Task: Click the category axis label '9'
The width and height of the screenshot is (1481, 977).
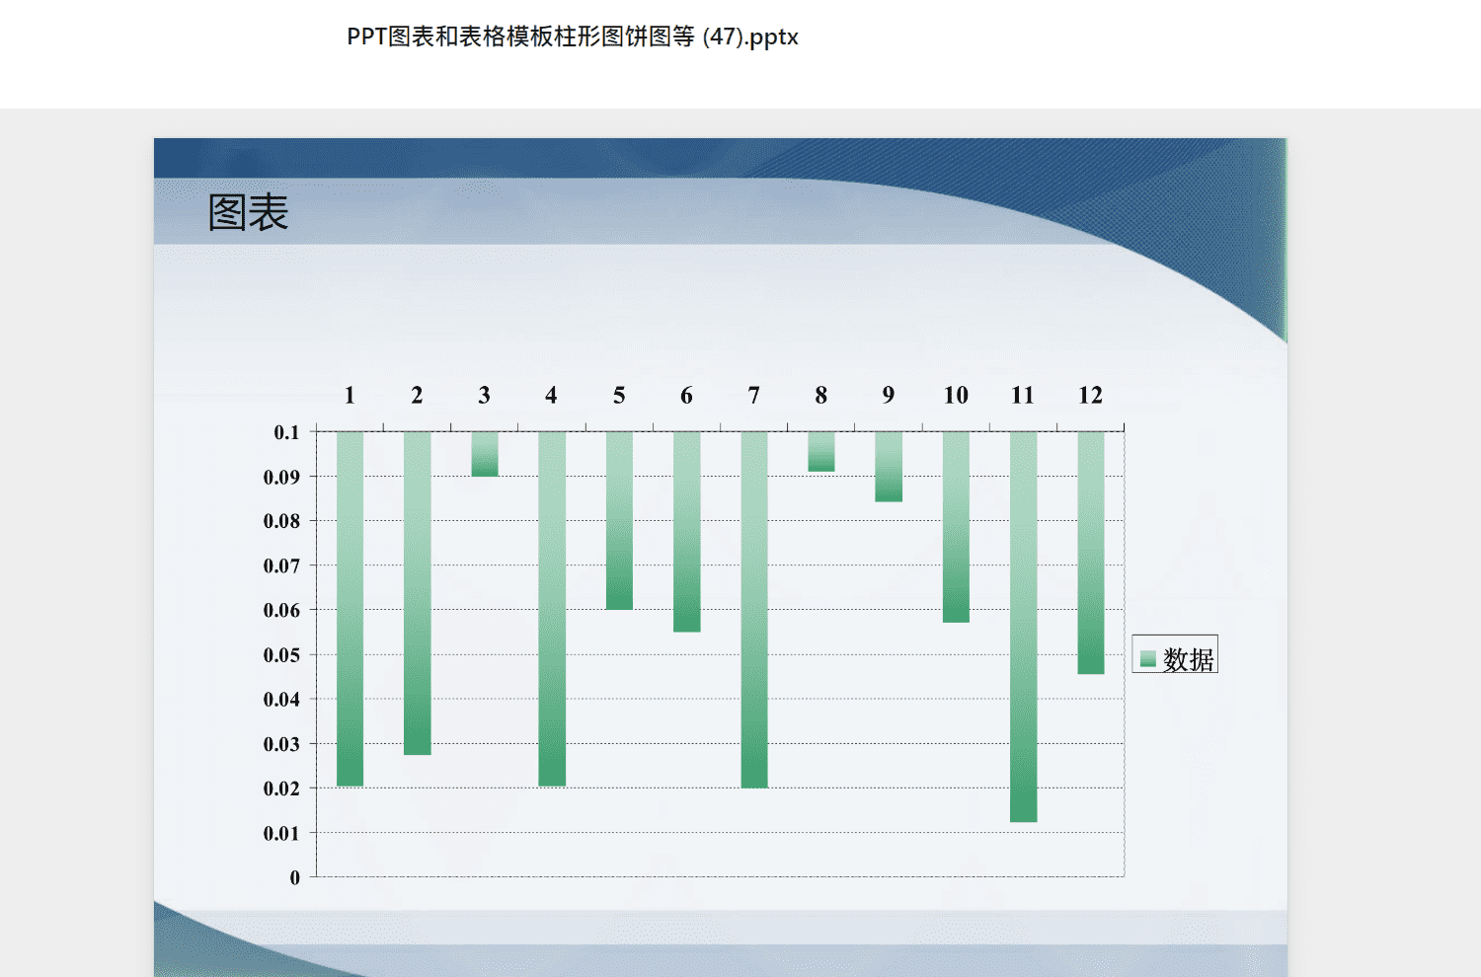Action: tap(889, 396)
